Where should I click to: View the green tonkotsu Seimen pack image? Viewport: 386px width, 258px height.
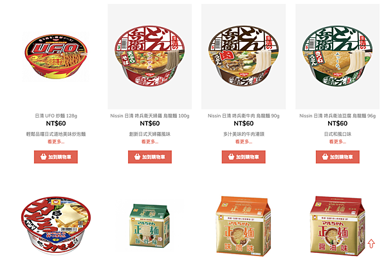coord(150,225)
